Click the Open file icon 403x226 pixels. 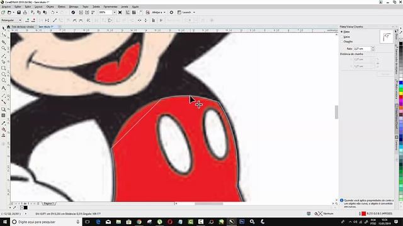[x=9, y=13]
